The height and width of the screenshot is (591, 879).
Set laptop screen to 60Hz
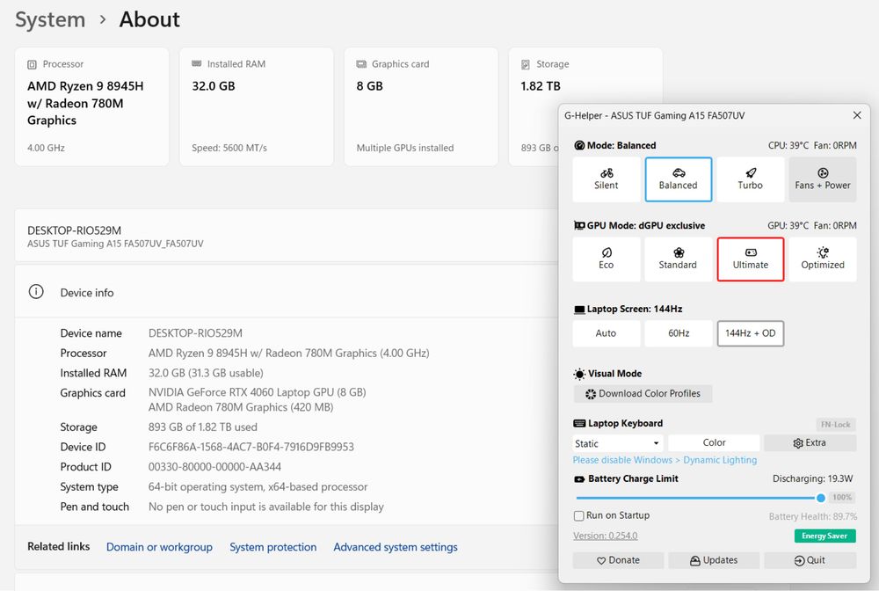point(679,333)
